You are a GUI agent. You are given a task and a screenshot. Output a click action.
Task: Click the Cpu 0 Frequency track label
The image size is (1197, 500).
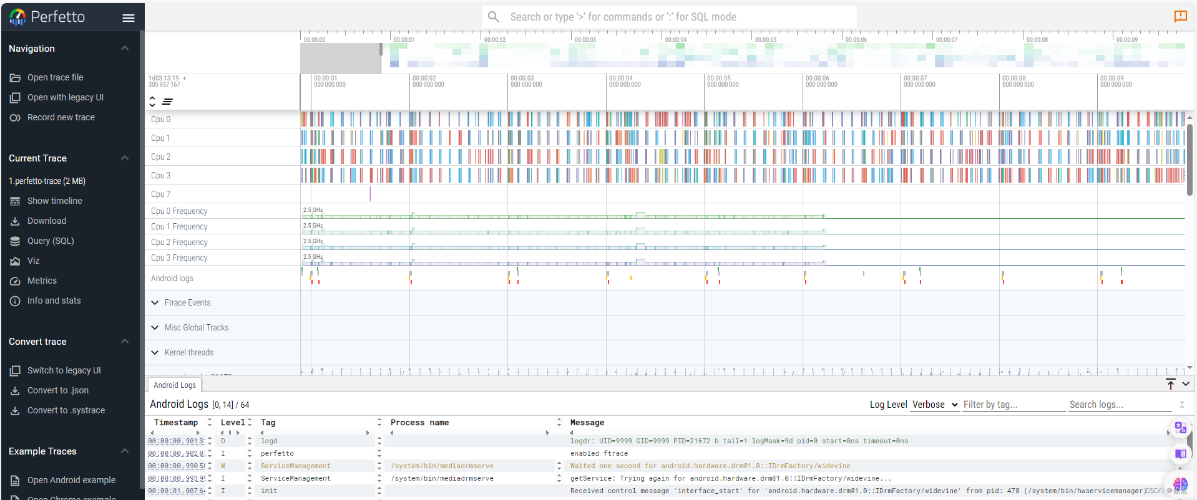click(180, 211)
